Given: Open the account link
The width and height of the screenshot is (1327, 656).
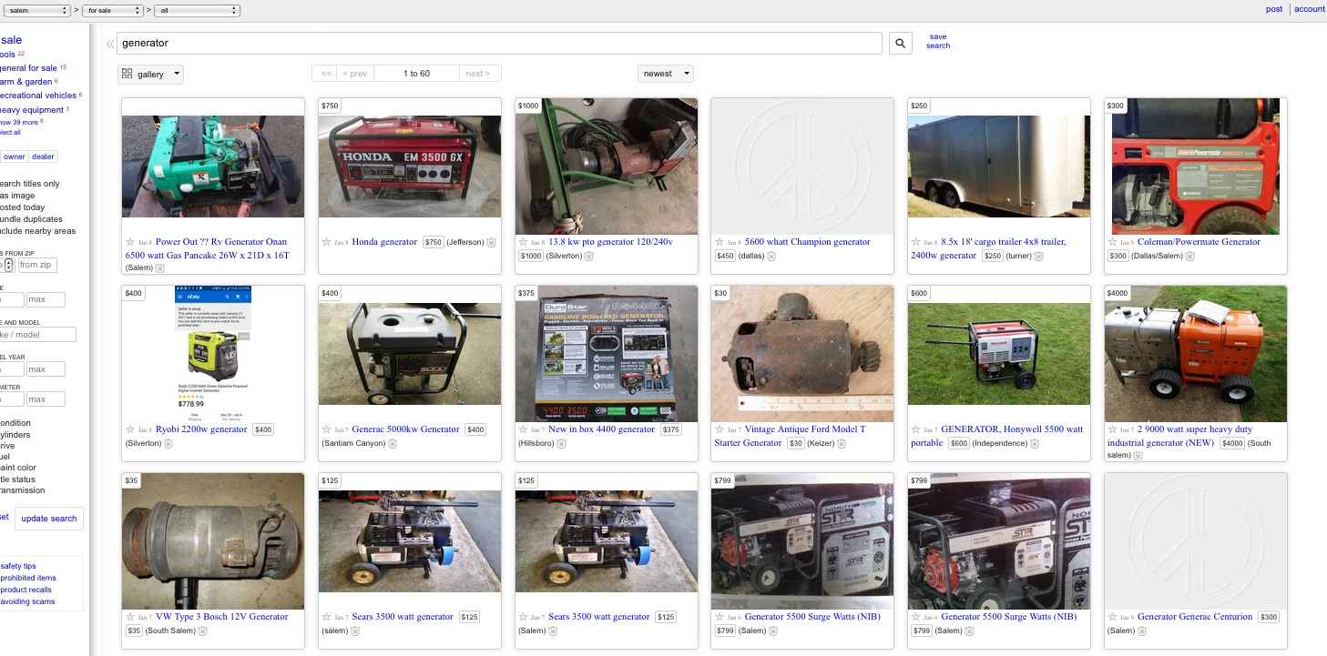Looking at the screenshot, I should pyautogui.click(x=1310, y=9).
